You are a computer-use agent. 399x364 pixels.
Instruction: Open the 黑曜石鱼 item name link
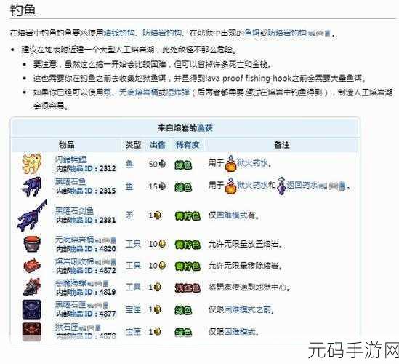pos(70,181)
